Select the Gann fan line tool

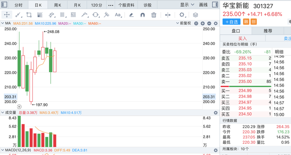pyautogui.click(x=40, y=15)
